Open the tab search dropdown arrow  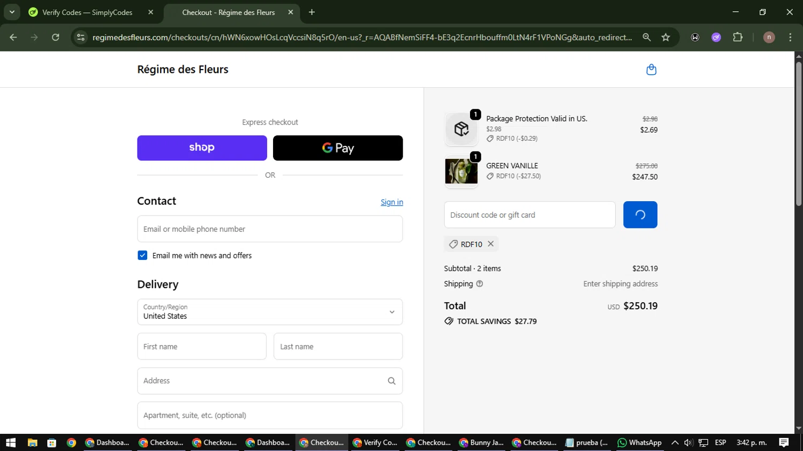(x=12, y=12)
